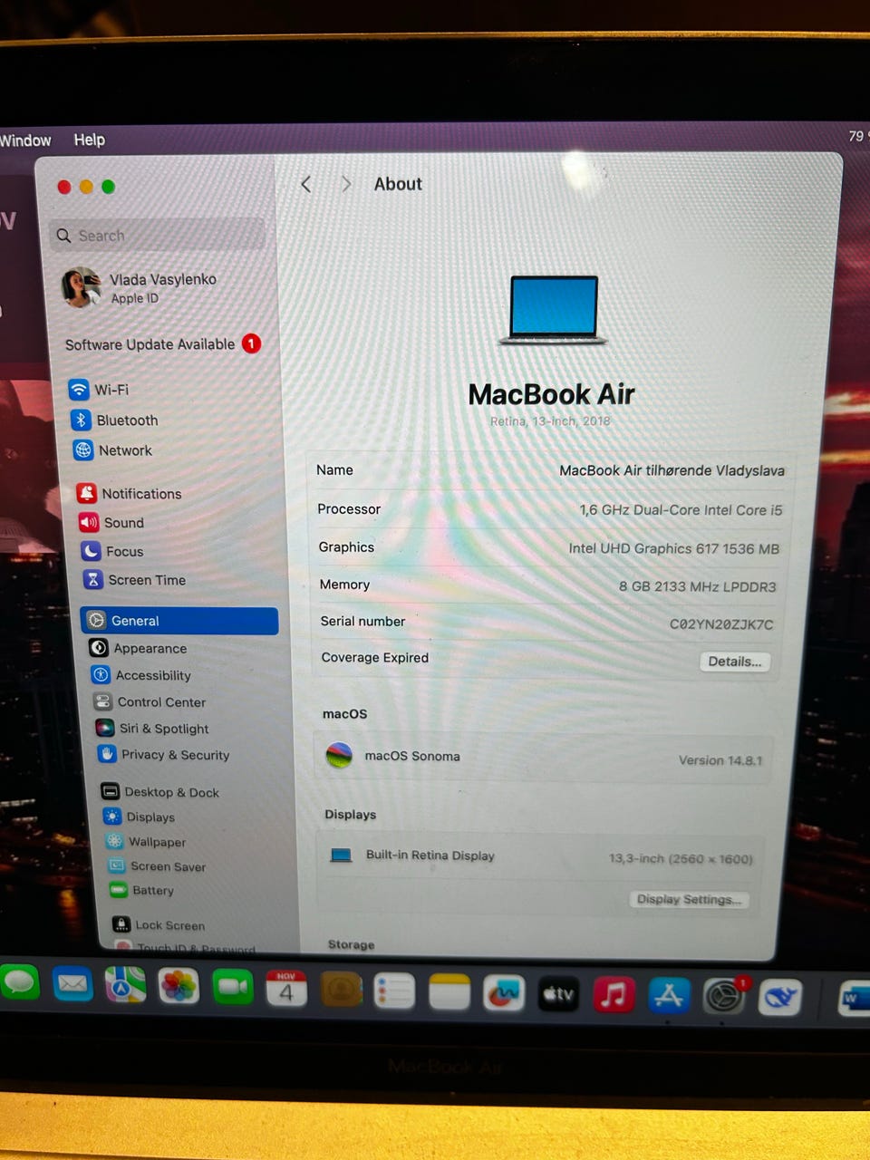Screen dimensions: 870x1160
Task: Select Accessibility in the sidebar
Action: pyautogui.click(x=141, y=675)
